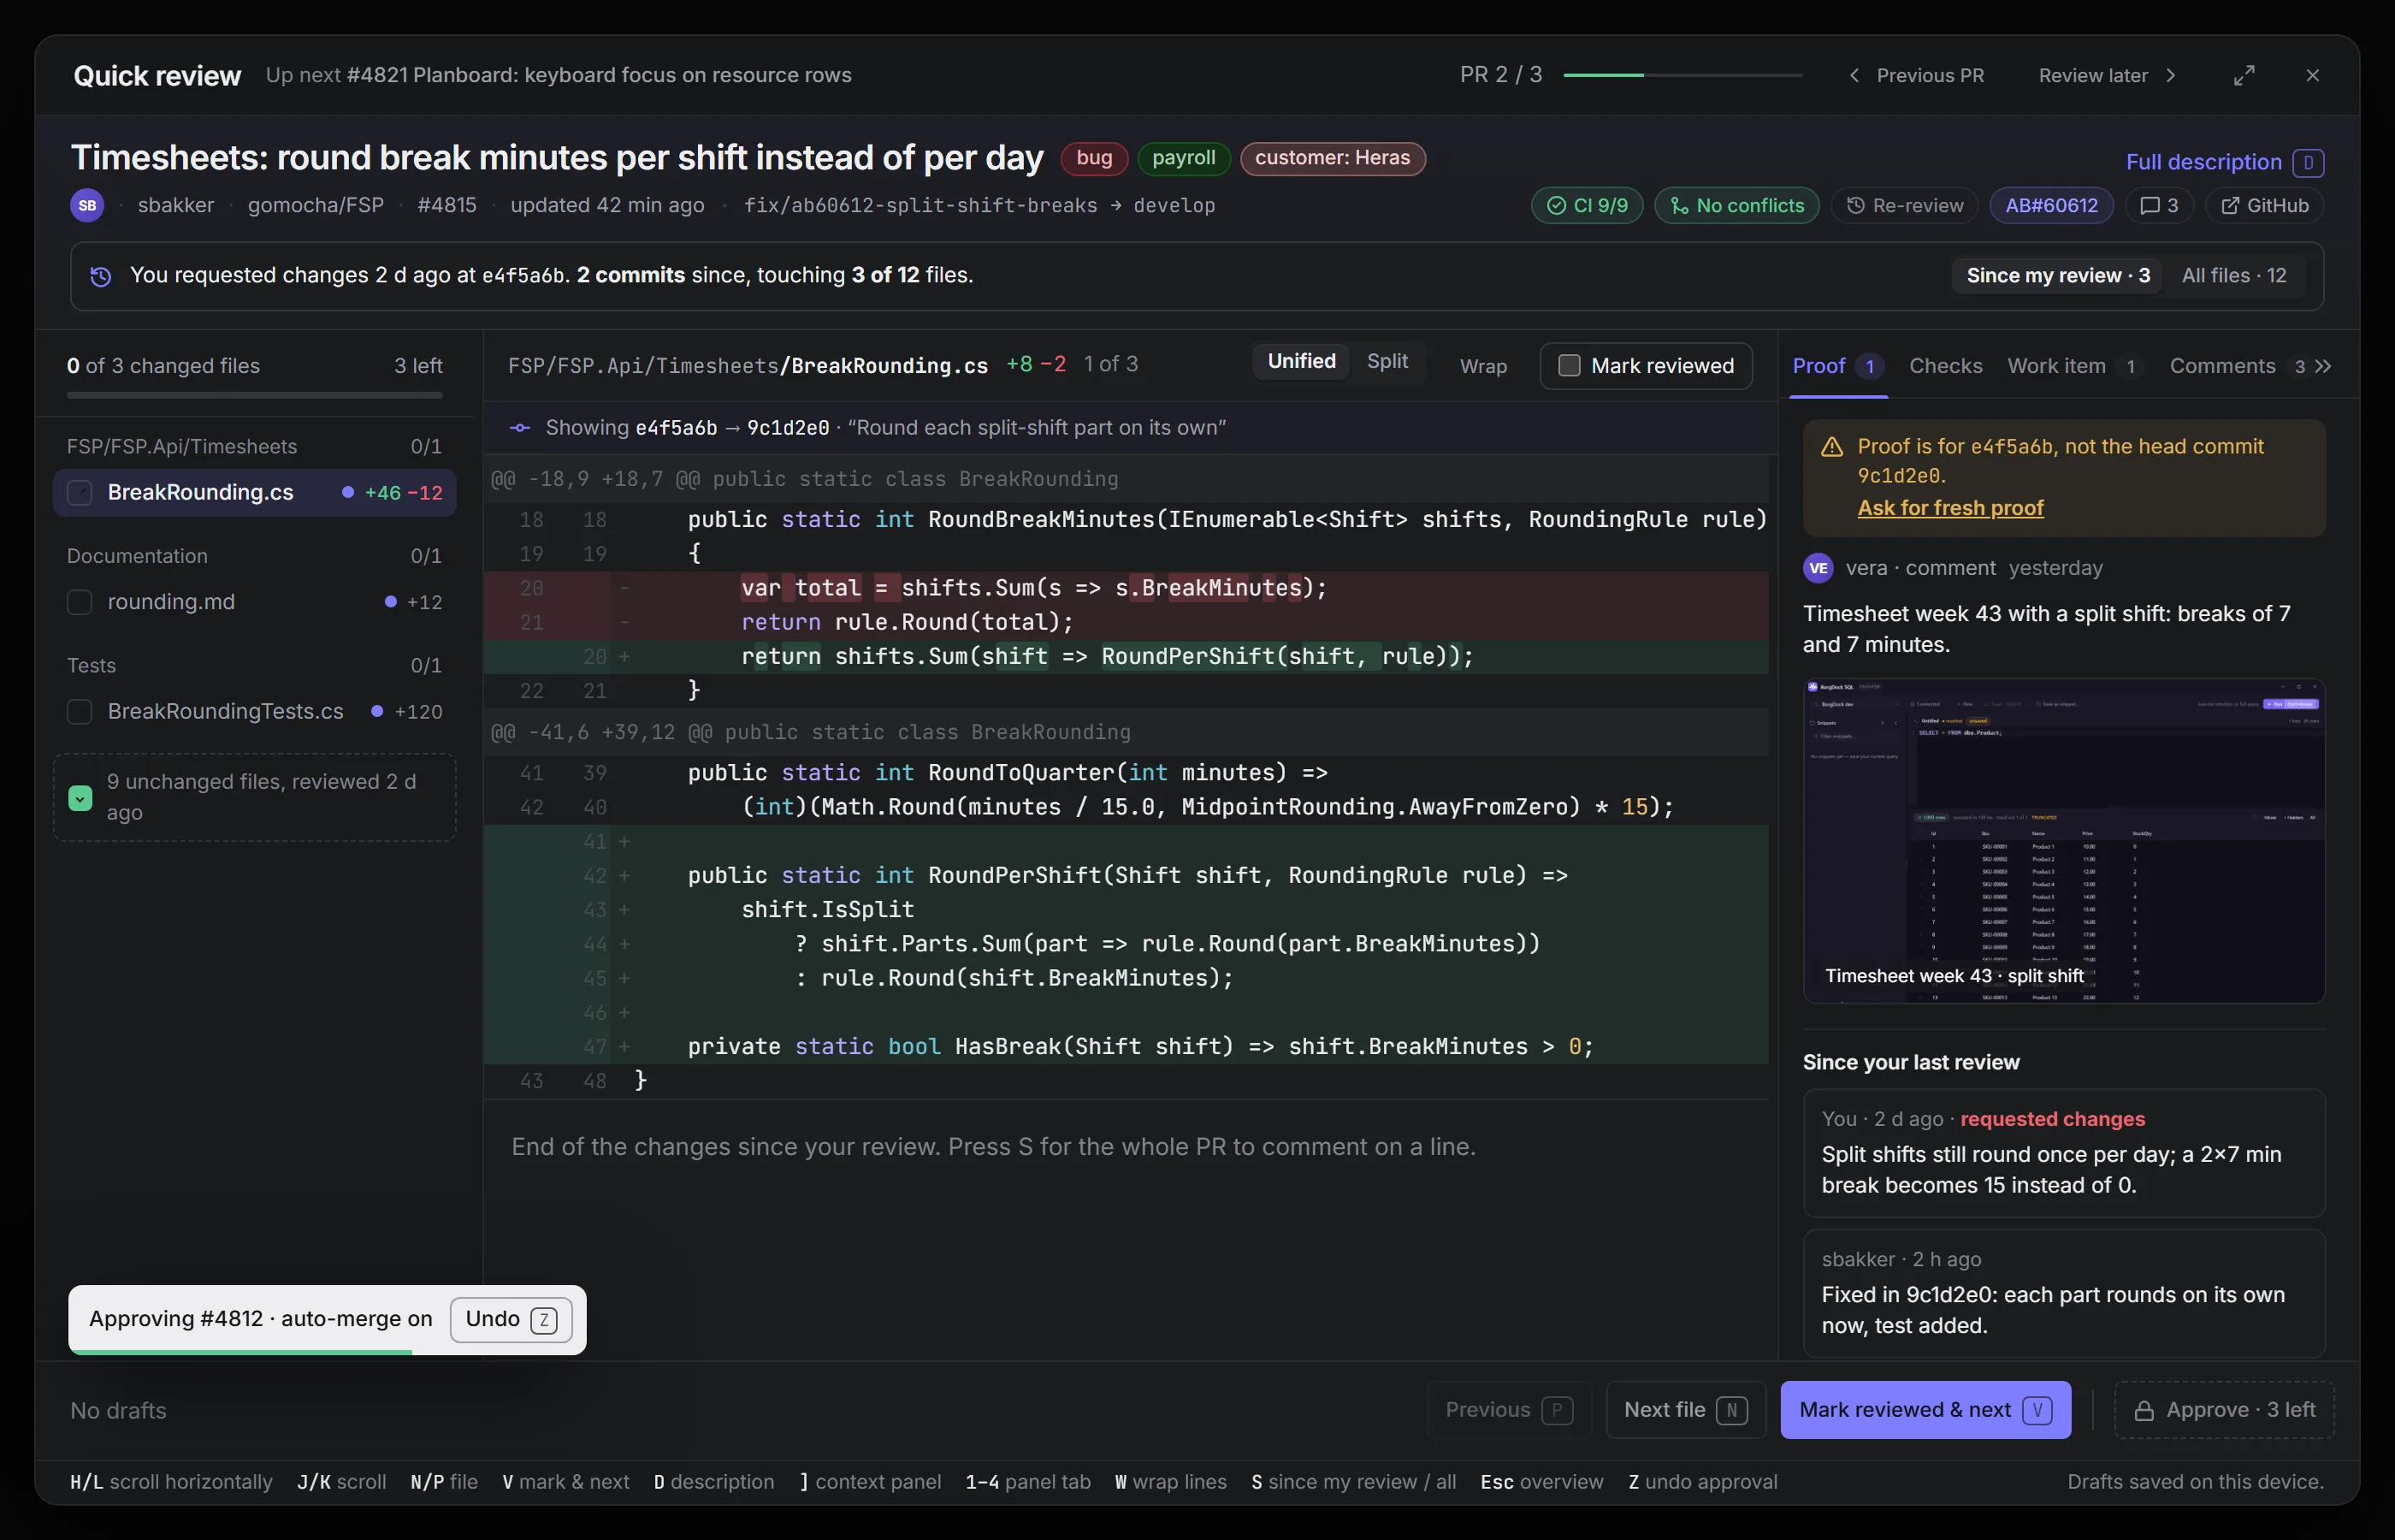The width and height of the screenshot is (2395, 1540).
Task: Toggle the 9 unchanged files checkbox
Action: (x=80, y=798)
